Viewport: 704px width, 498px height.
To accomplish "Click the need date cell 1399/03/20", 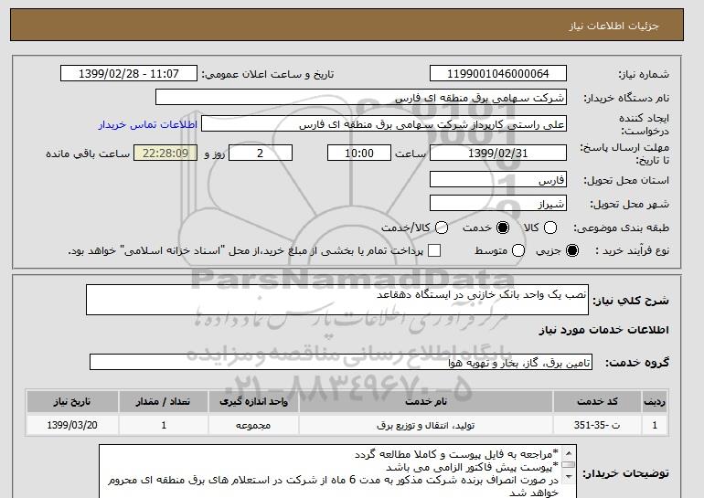I will click(72, 425).
